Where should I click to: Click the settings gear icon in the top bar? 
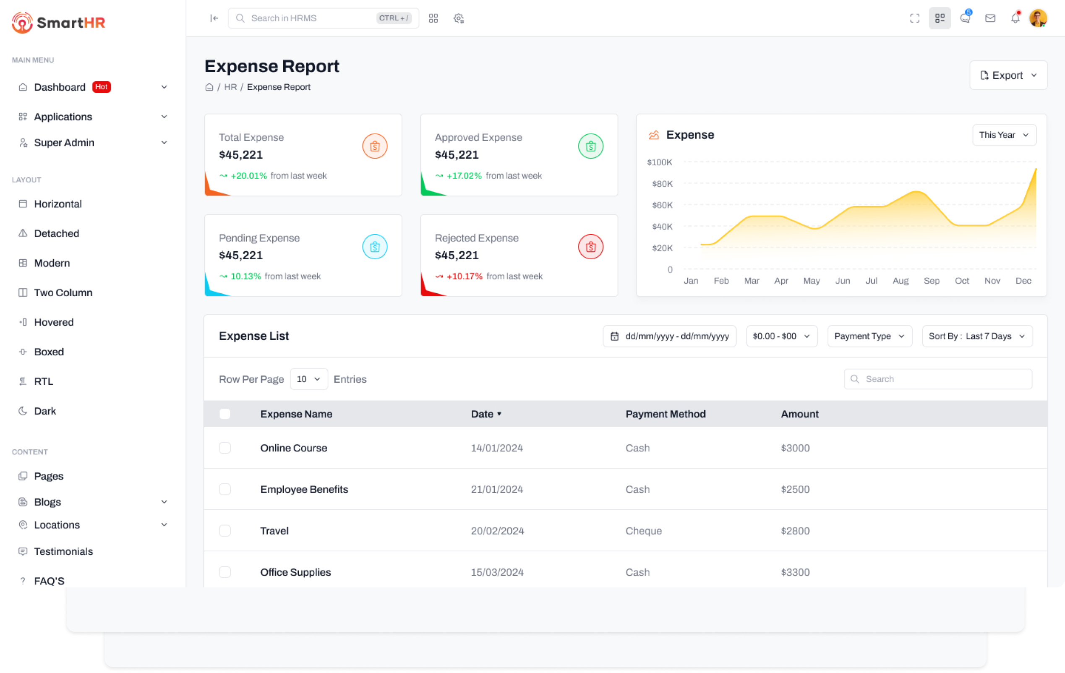459,18
